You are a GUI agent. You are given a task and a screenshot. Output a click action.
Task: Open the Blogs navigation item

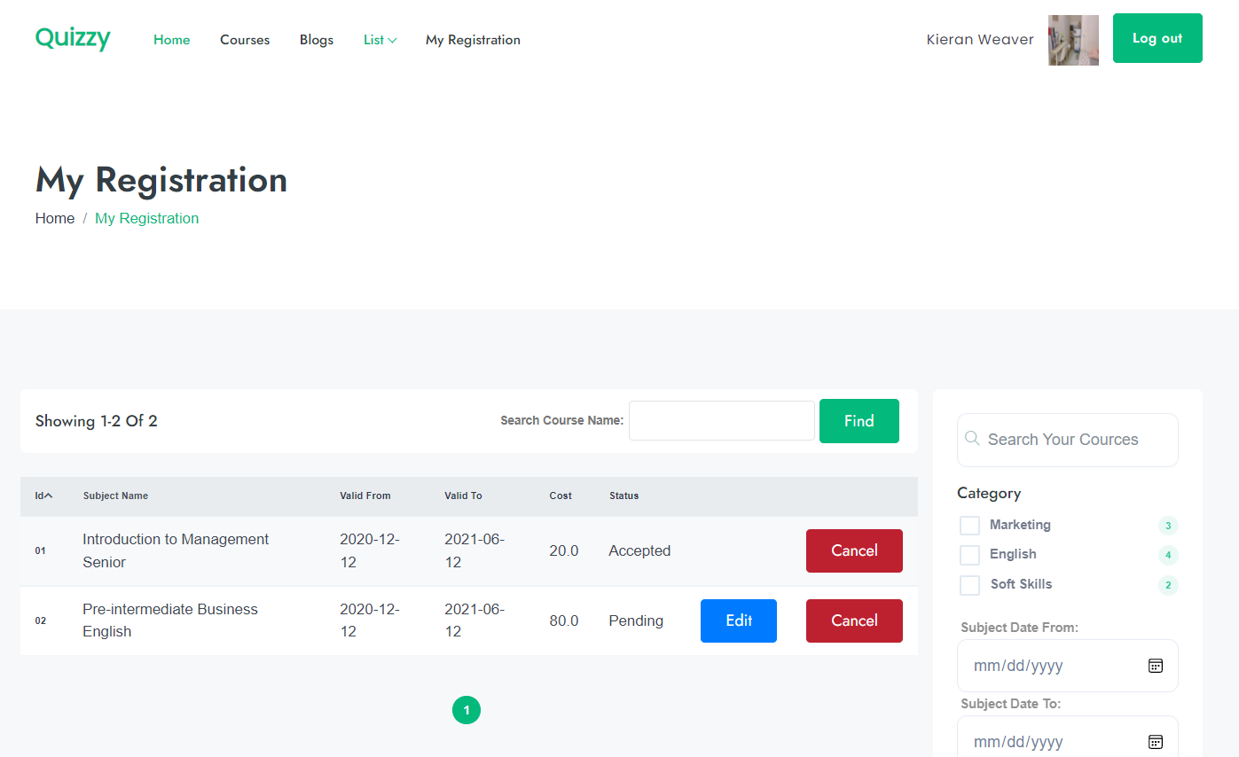317,39
